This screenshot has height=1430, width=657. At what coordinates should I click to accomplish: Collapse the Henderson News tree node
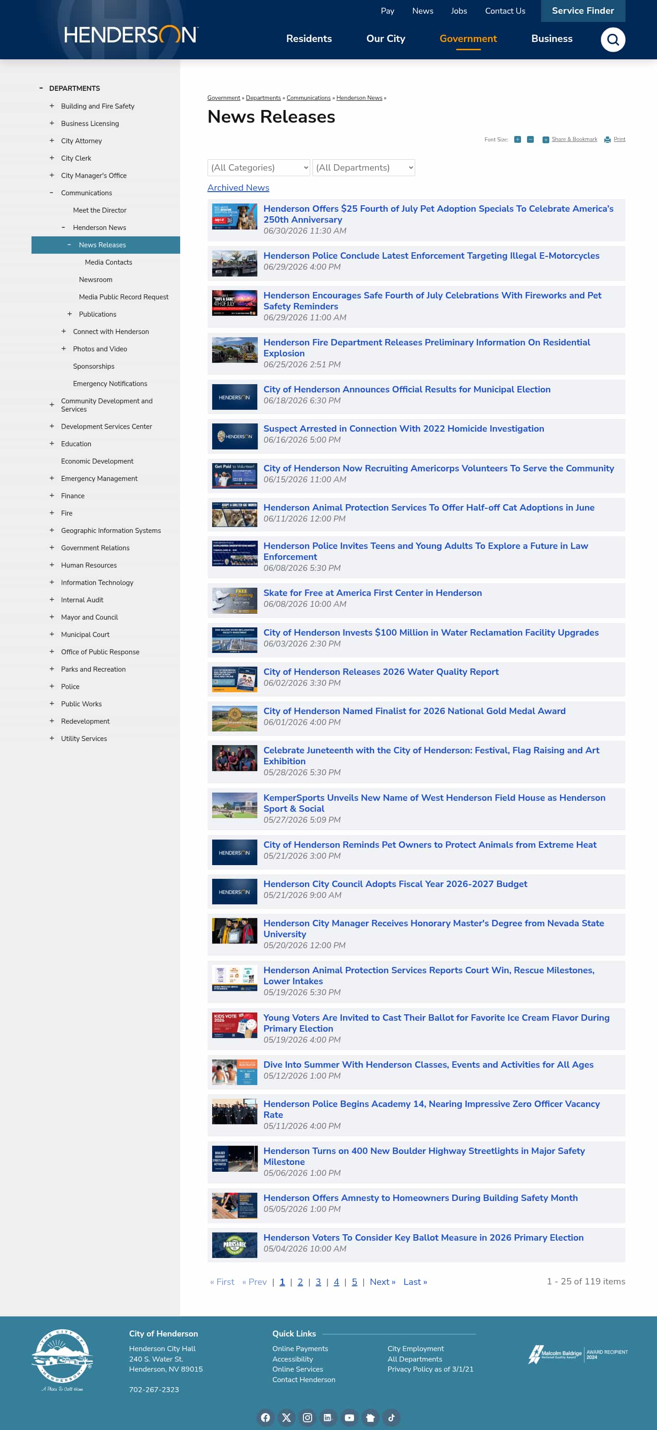tap(63, 227)
